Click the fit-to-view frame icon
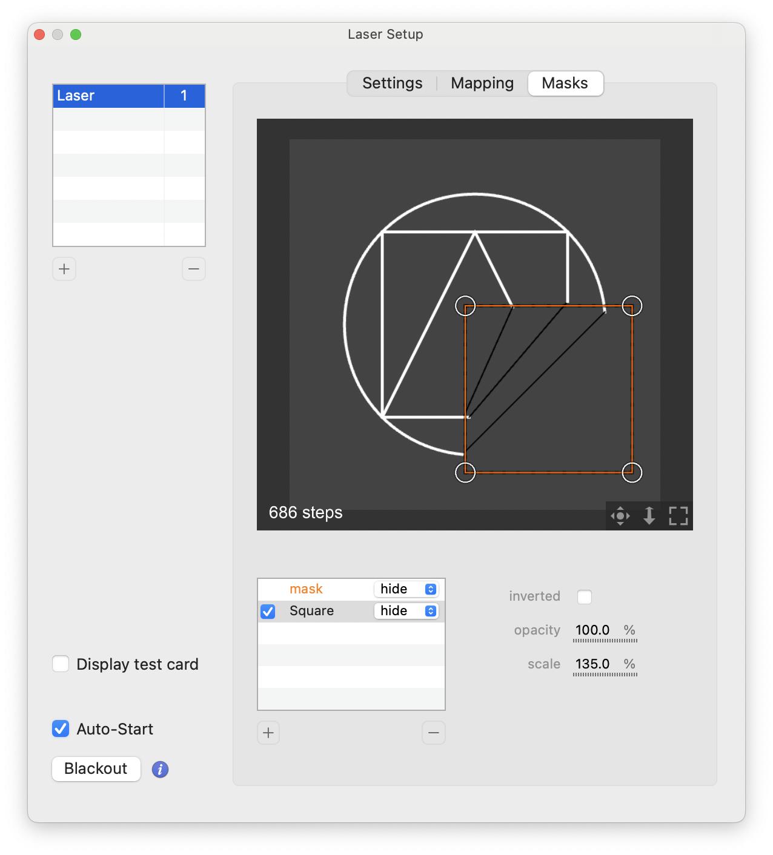This screenshot has width=773, height=855. point(678,516)
